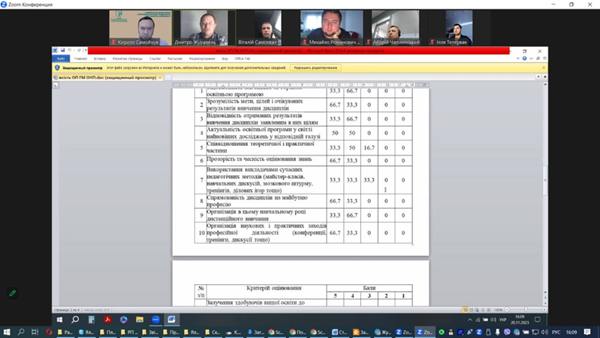The height and width of the screenshot is (338, 600).
Task: Select Full Screen Reading view in status bar
Action: coord(471,310)
